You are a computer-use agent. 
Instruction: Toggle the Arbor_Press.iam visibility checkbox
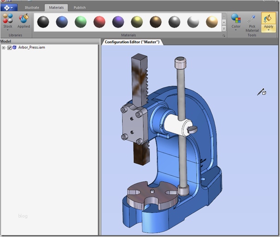click(x=9, y=47)
